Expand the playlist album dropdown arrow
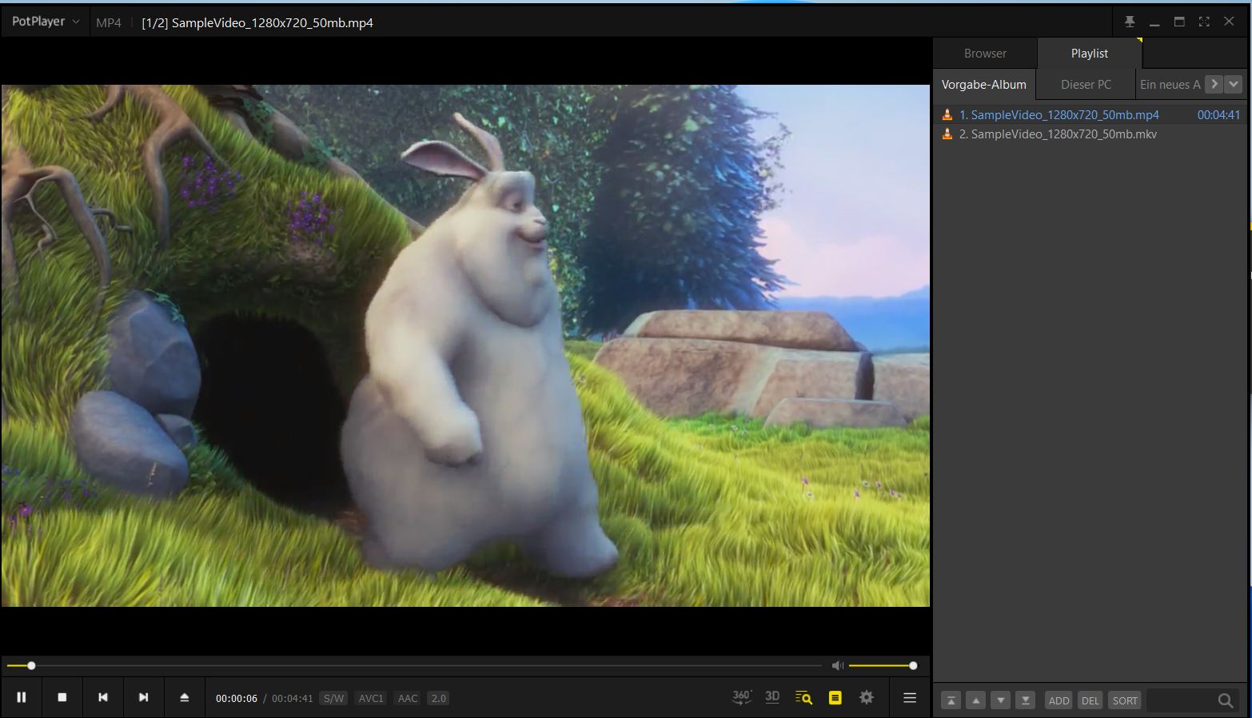The width and height of the screenshot is (1252, 718). click(1233, 84)
